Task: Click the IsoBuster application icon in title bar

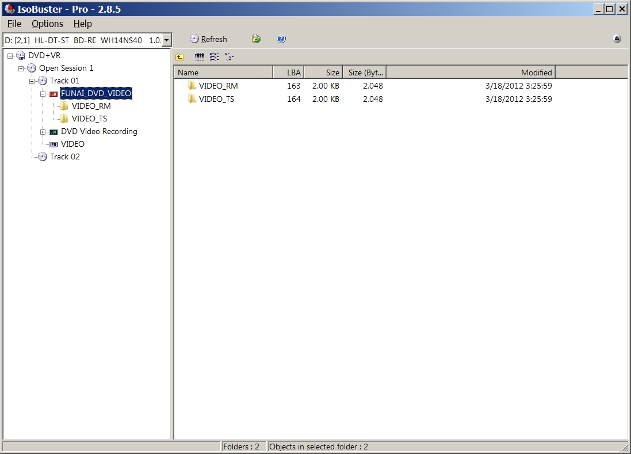Action: 9,9
